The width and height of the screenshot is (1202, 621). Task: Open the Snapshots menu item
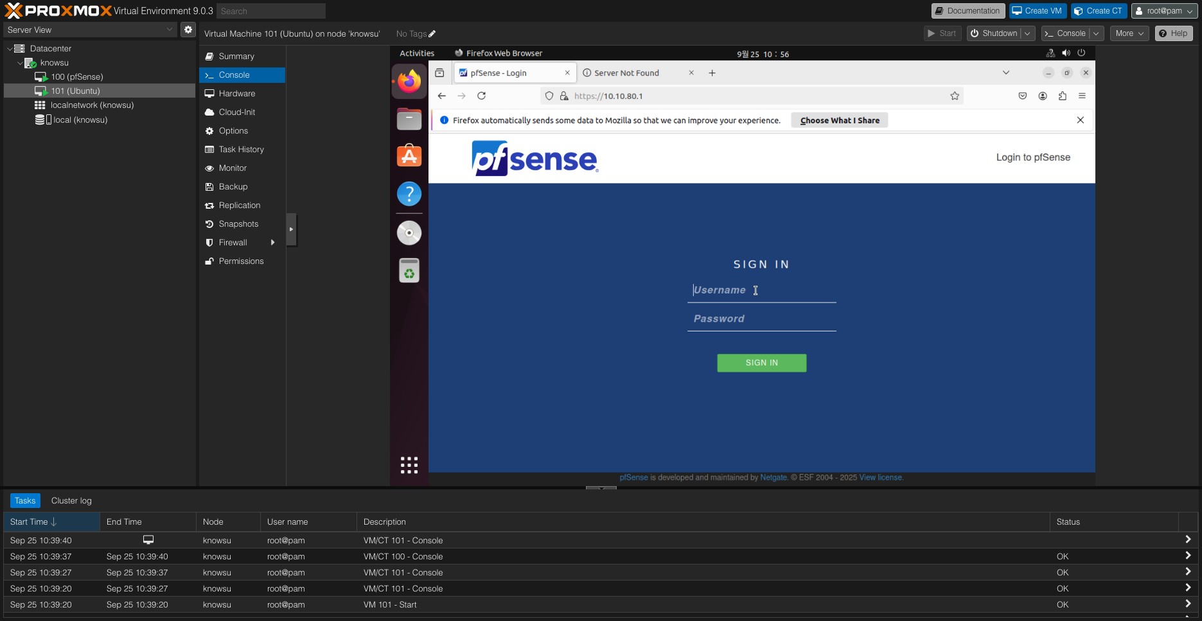(242, 224)
